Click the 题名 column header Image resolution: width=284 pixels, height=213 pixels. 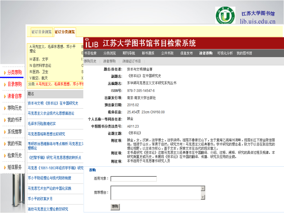point(31,94)
